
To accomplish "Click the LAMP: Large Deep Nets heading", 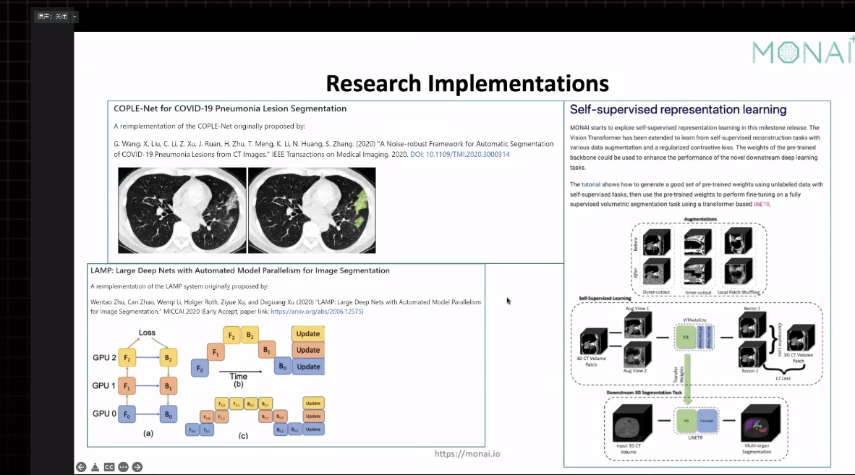I will coord(240,270).
